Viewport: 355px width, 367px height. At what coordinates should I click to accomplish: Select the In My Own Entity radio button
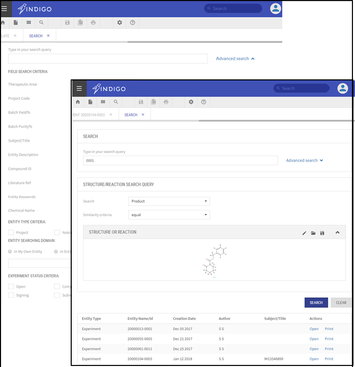pos(10,251)
